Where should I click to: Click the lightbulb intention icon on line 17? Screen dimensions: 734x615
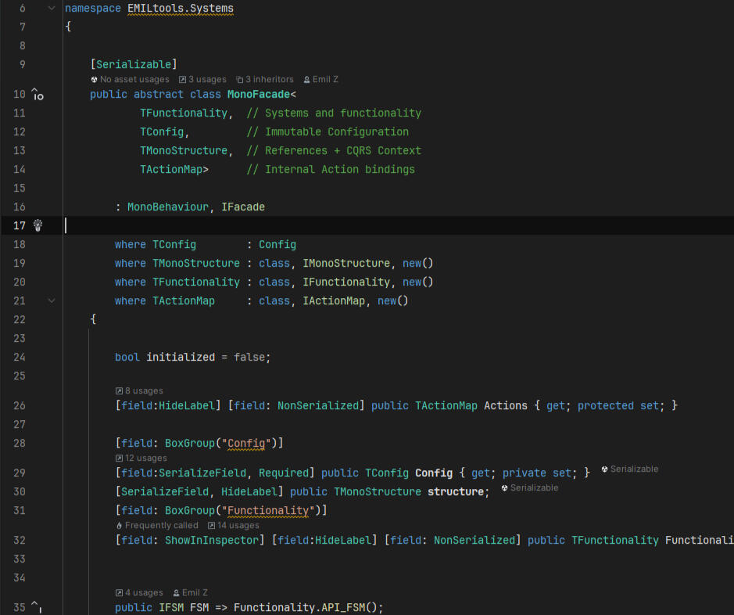click(x=37, y=225)
